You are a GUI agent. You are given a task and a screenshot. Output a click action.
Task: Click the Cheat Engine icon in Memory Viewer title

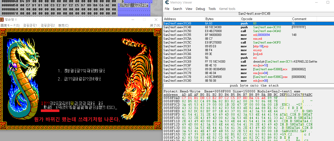pyautogui.click(x=166, y=3)
